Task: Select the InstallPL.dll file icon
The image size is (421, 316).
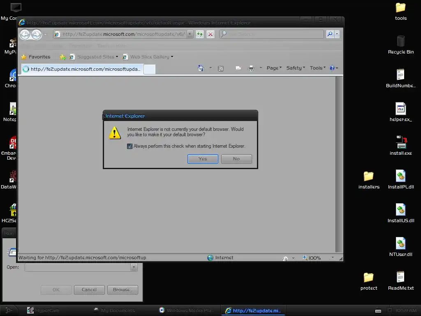Action: (x=400, y=180)
